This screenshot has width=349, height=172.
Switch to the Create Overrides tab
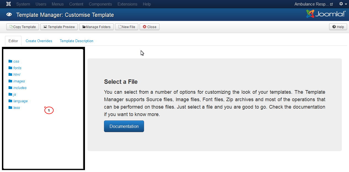click(x=39, y=41)
